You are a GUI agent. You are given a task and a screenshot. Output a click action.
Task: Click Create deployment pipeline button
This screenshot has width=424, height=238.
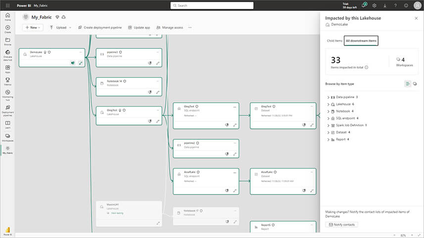[99, 28]
